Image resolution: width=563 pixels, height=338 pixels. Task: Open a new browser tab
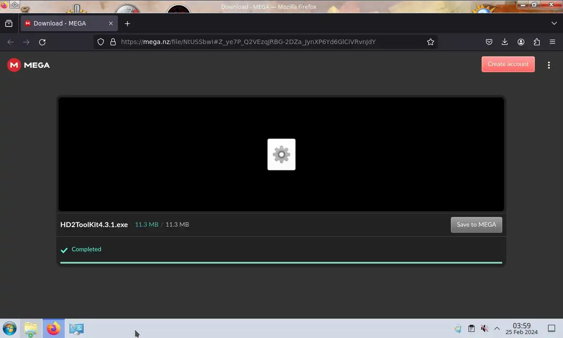click(x=128, y=23)
